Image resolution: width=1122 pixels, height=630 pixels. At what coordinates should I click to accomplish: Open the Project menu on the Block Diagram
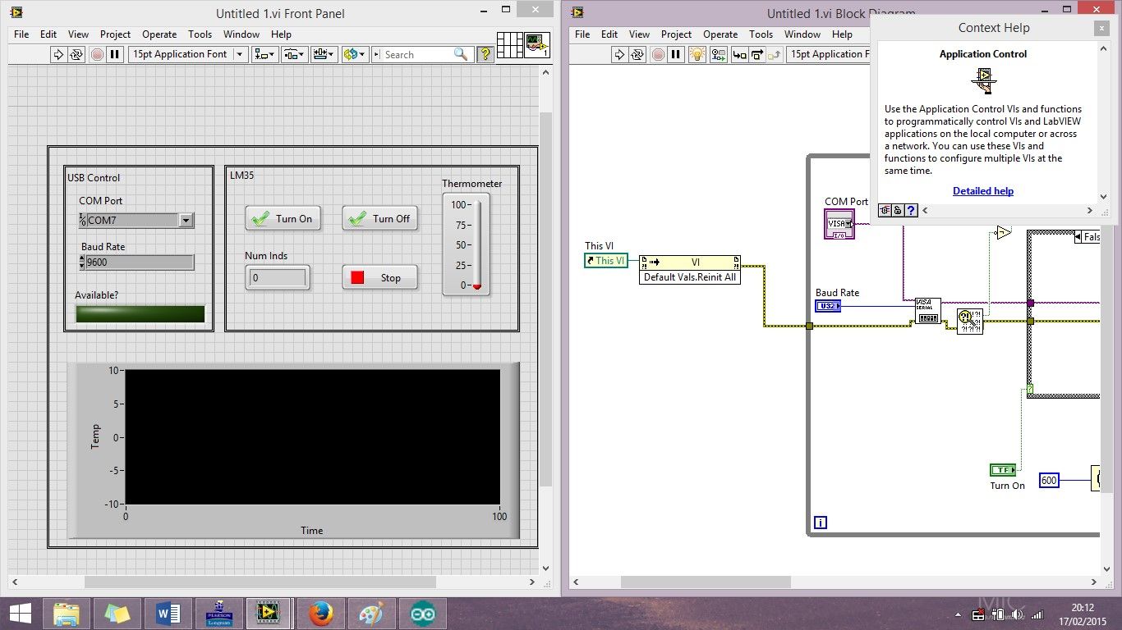[676, 34]
